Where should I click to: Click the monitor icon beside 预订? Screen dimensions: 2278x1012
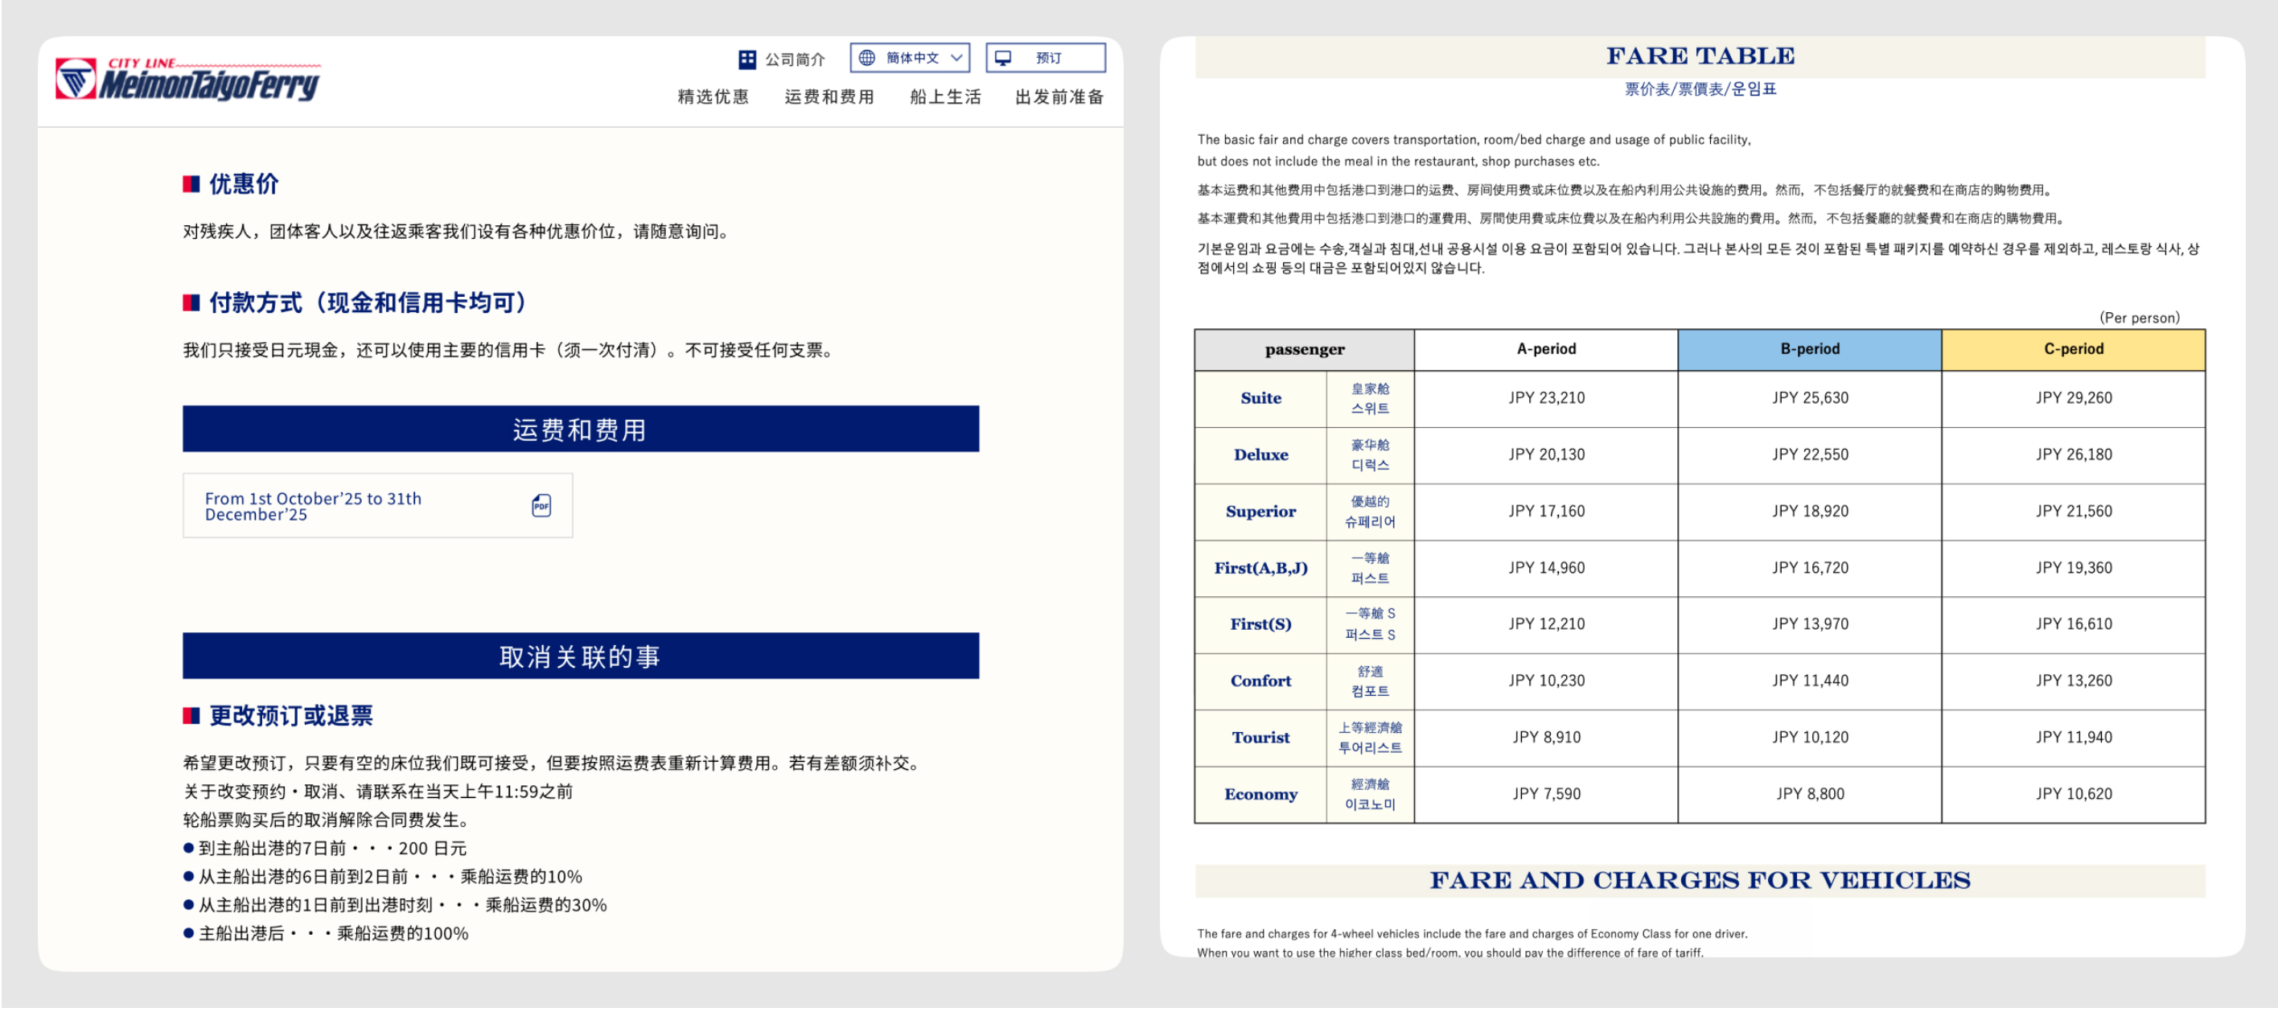click(x=1003, y=57)
